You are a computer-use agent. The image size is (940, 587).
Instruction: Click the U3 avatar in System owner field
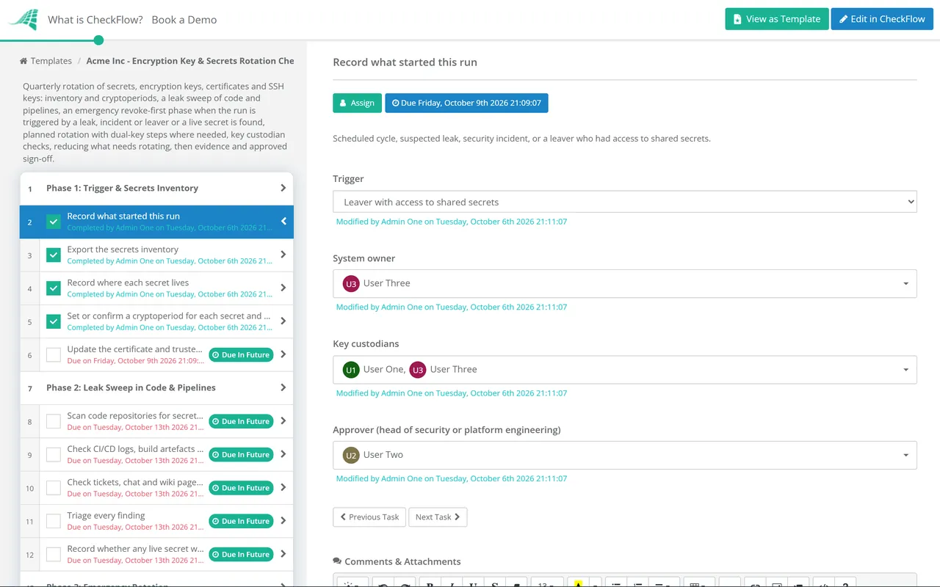pyautogui.click(x=351, y=283)
